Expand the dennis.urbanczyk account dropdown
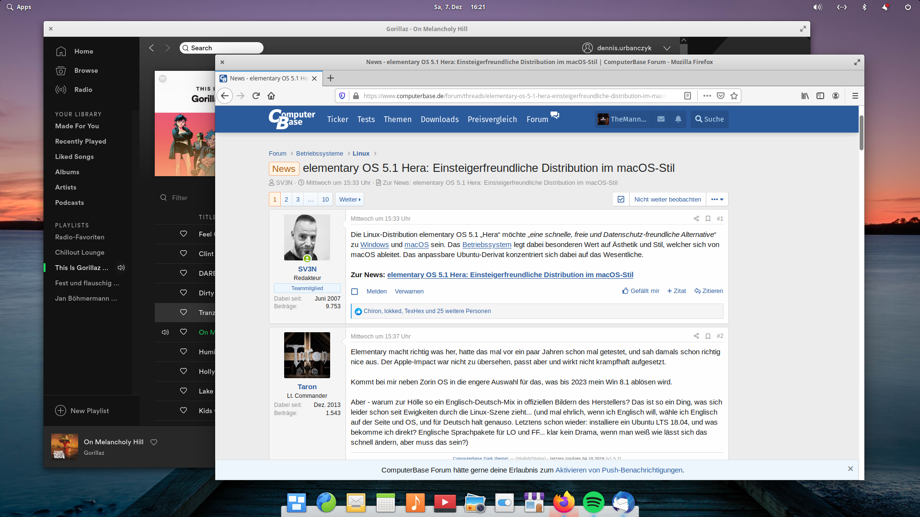This screenshot has height=517, width=920. click(667, 48)
